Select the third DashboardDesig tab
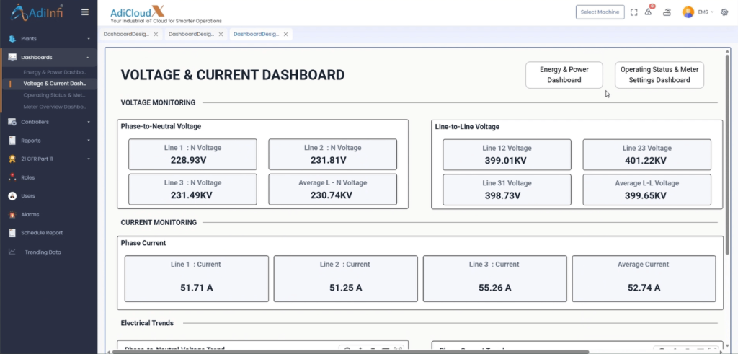738x354 pixels. 256,35
